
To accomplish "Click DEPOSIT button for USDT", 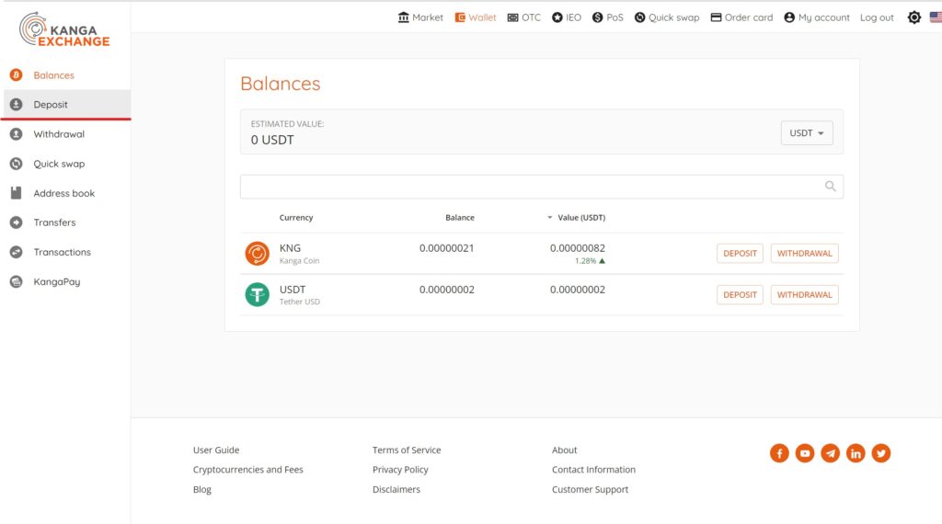I will tap(740, 295).
